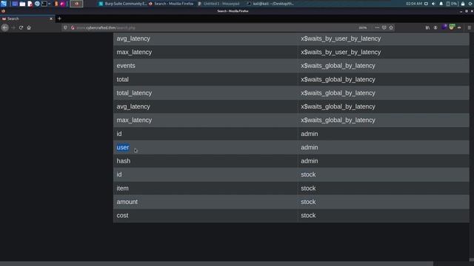The width and height of the screenshot is (474, 266).
Task: Open the Kali applications menu icon
Action: coord(4,4)
